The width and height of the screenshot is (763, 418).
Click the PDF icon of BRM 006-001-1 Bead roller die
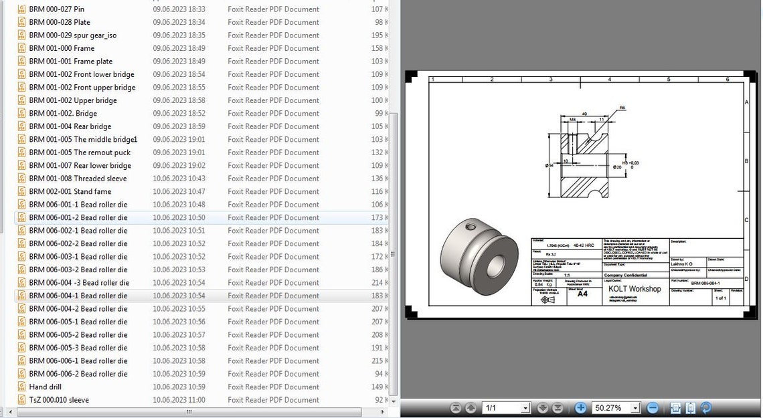[21, 204]
